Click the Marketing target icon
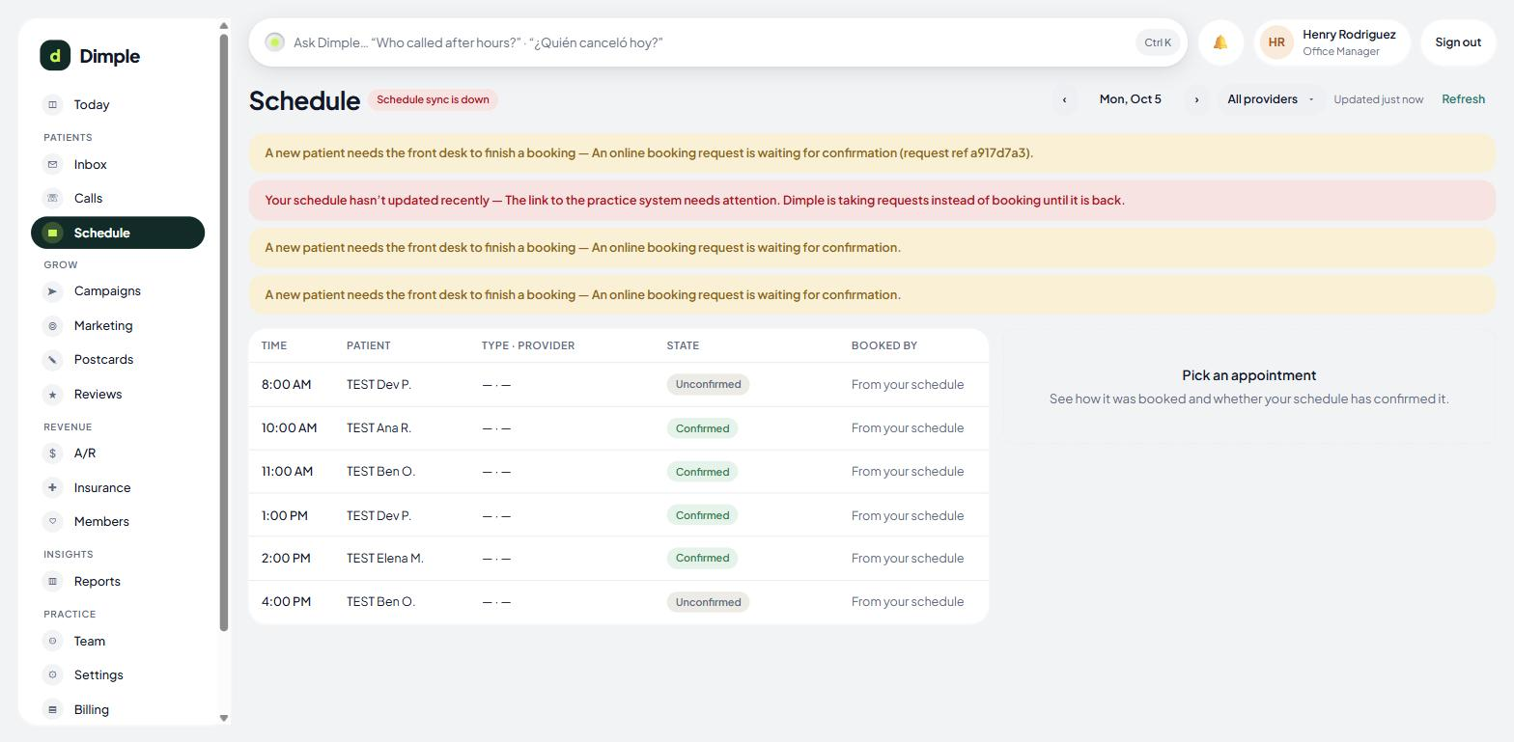Screen dimensions: 1514x742 [x=53, y=326]
